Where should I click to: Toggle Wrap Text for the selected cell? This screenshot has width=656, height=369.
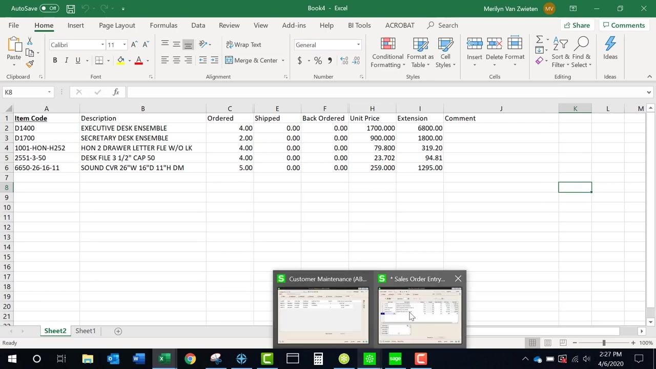pyautogui.click(x=244, y=45)
